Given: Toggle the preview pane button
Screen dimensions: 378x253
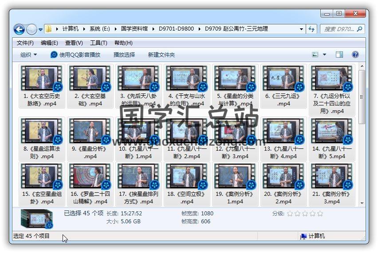Looking at the screenshot, I should 339,54.
